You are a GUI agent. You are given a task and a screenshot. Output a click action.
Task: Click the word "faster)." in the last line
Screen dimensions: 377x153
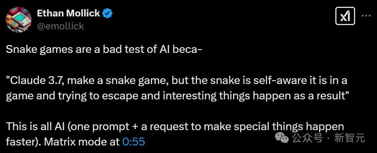(23, 142)
